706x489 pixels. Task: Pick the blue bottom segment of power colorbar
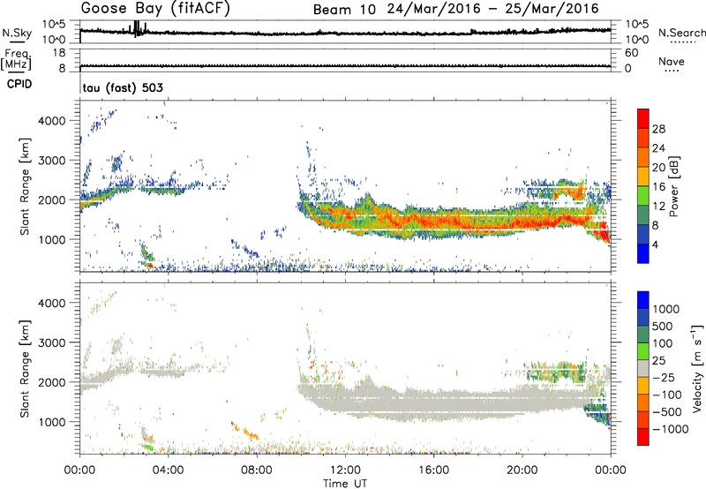(643, 253)
